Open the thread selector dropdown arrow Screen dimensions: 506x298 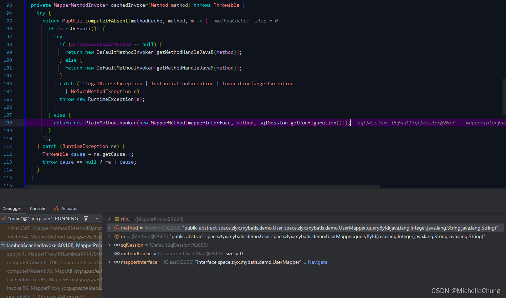click(97, 219)
